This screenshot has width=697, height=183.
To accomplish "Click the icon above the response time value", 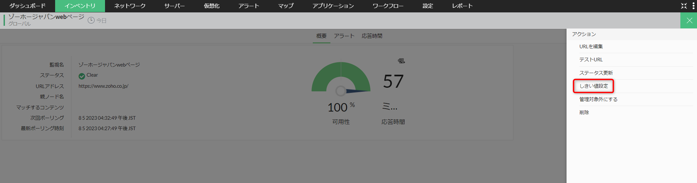I will tap(402, 61).
